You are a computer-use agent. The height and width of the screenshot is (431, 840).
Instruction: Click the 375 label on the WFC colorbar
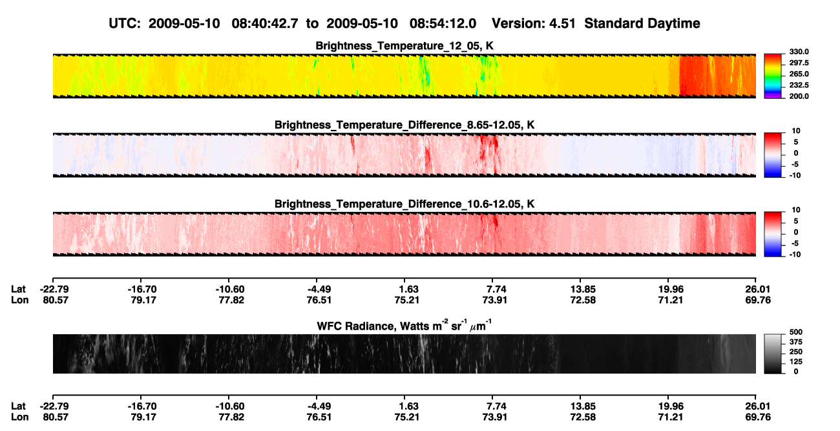point(796,342)
